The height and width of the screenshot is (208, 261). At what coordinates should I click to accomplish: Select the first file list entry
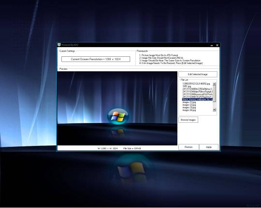pyautogui.click(x=196, y=84)
